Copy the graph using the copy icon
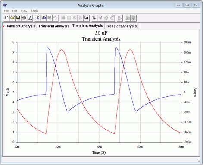 44,18
